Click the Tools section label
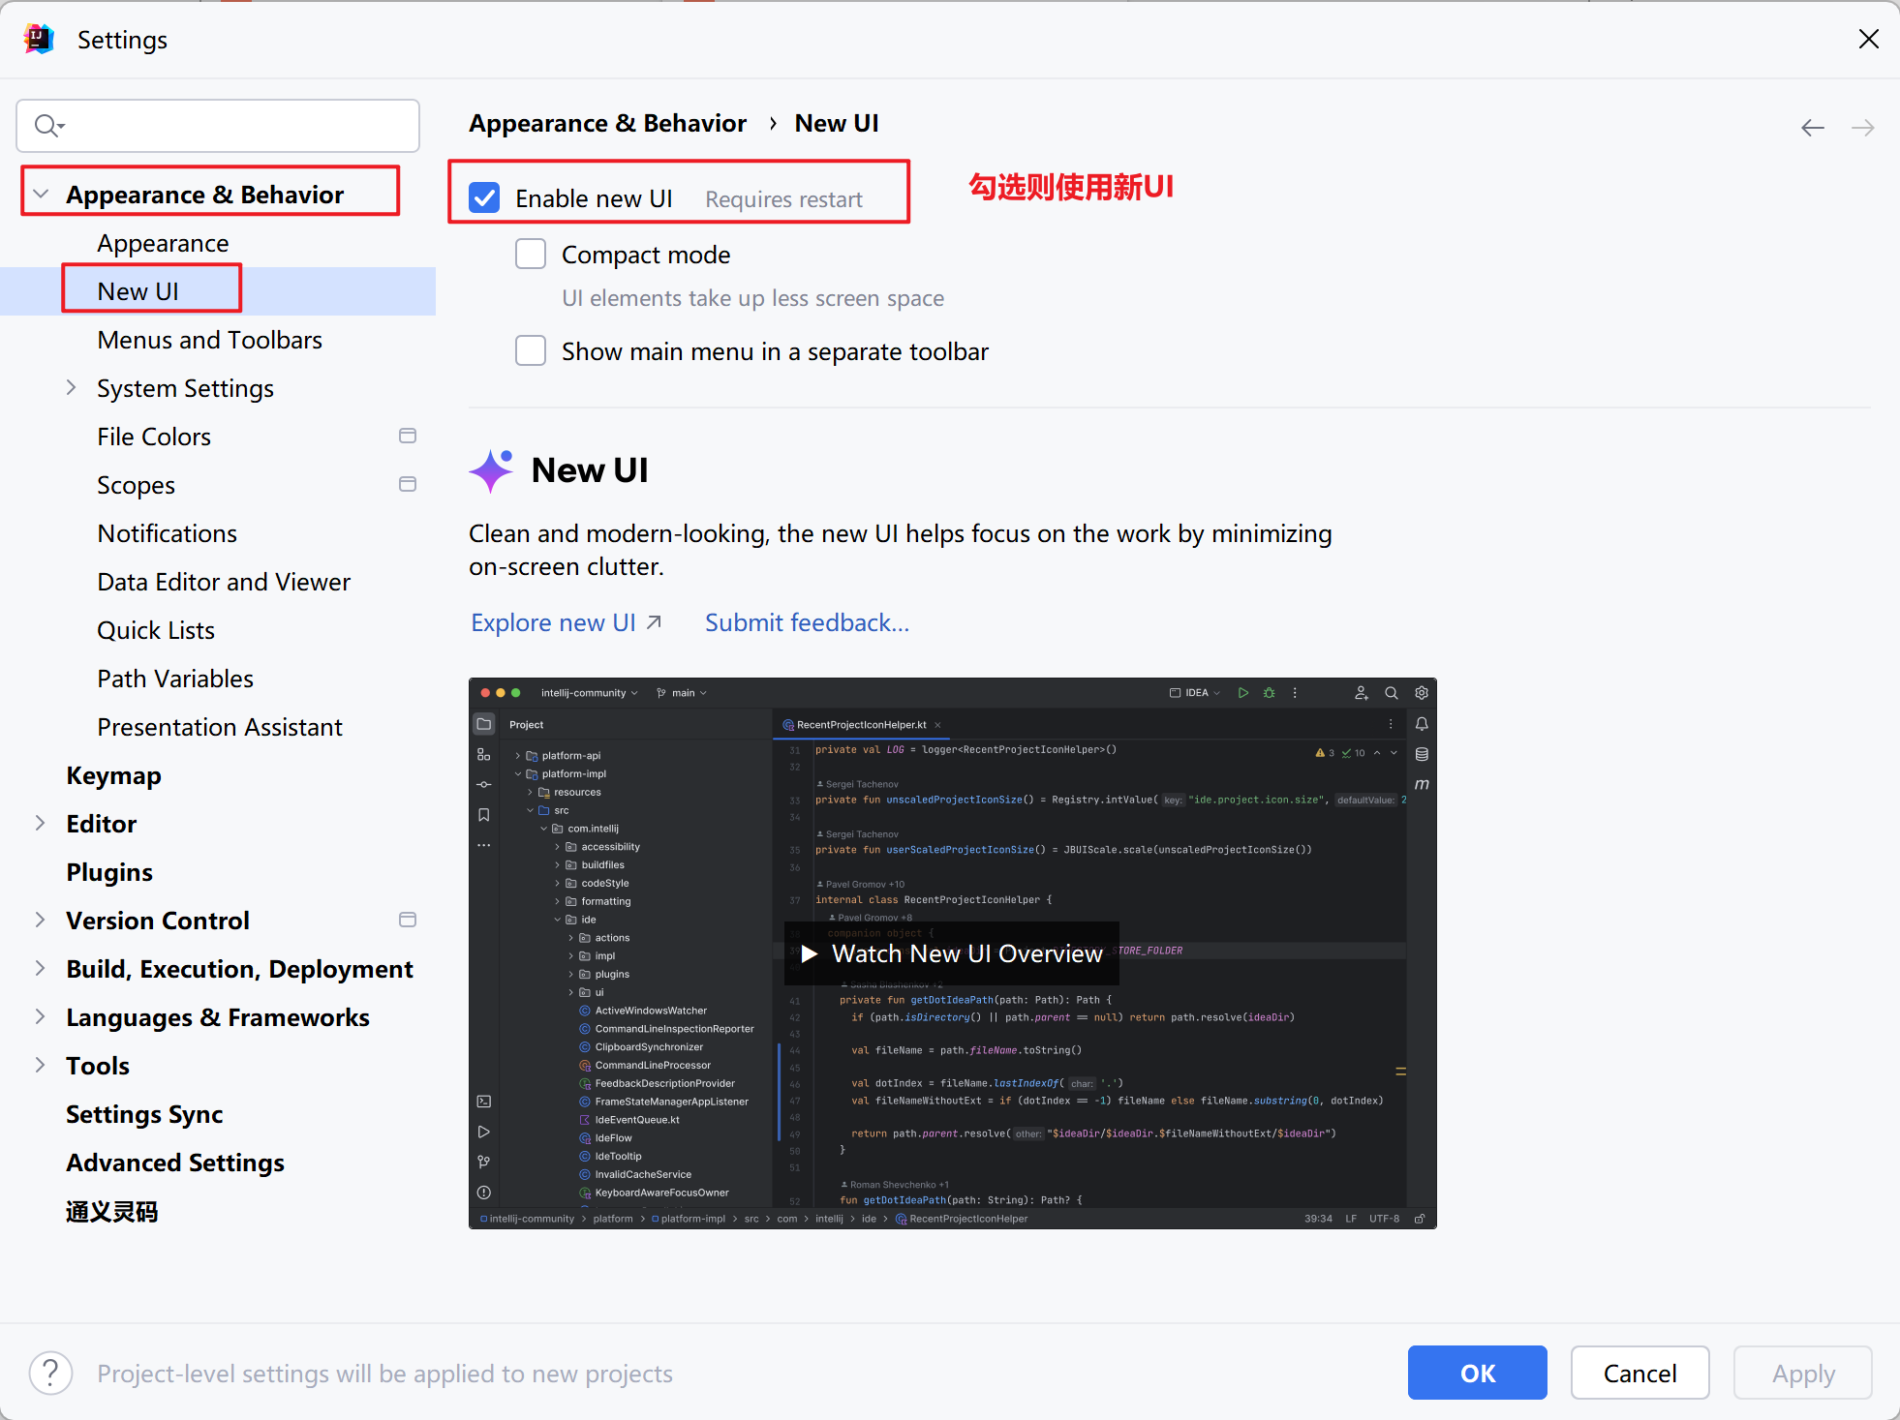 (x=98, y=1066)
